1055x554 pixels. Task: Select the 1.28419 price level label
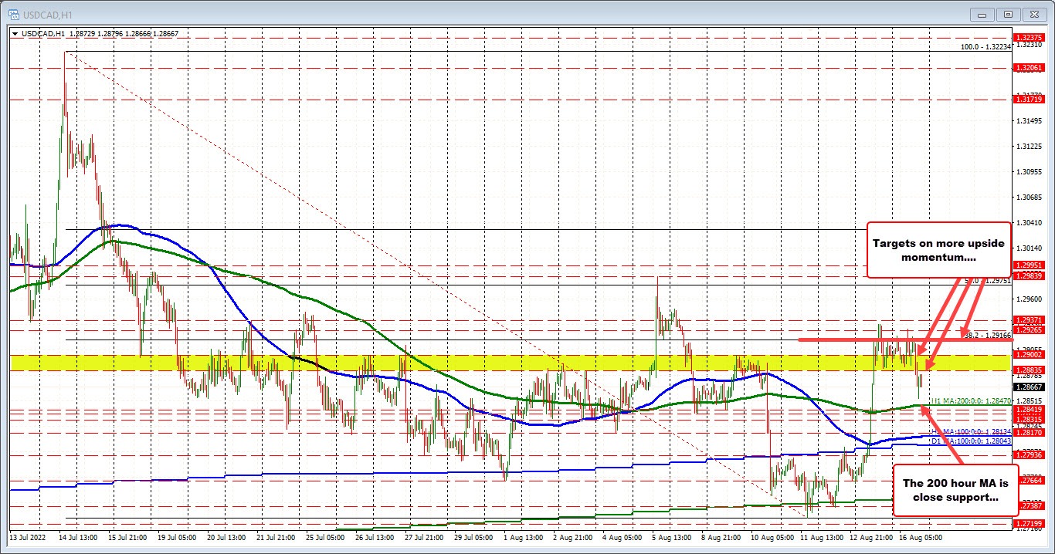click(x=1028, y=410)
